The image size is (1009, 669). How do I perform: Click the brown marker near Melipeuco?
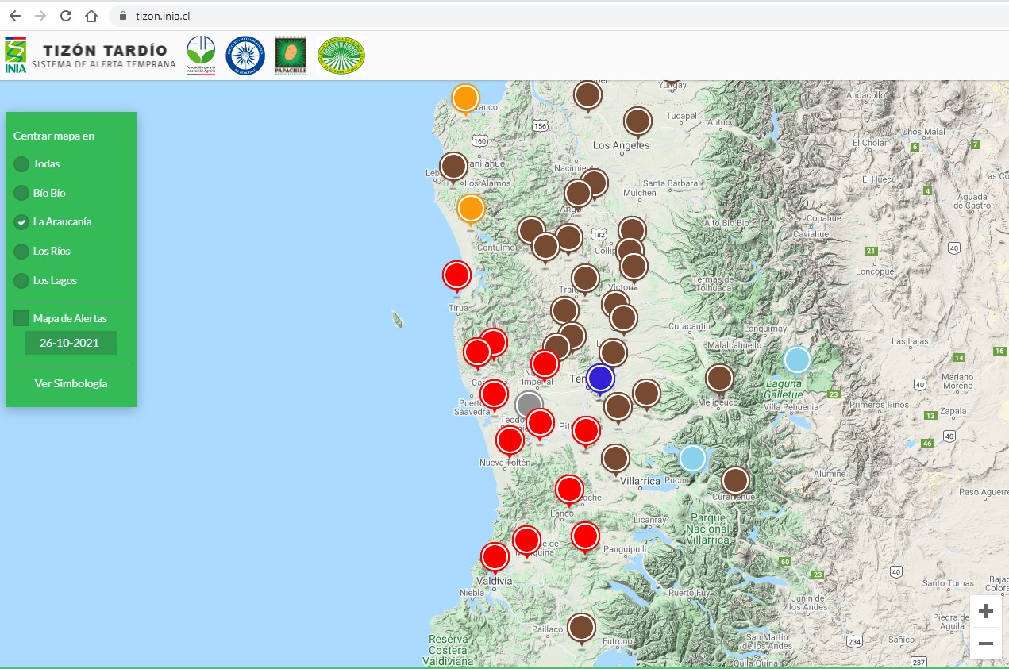[x=719, y=379]
